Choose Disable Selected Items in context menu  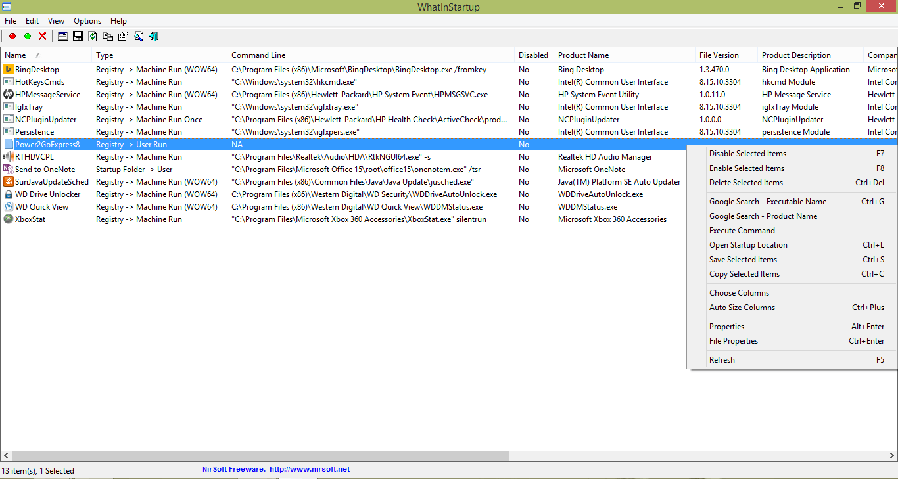tap(791, 154)
